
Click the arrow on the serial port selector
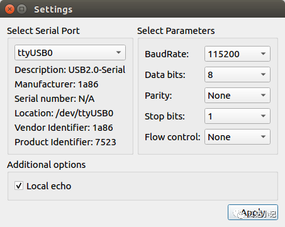[118, 52]
